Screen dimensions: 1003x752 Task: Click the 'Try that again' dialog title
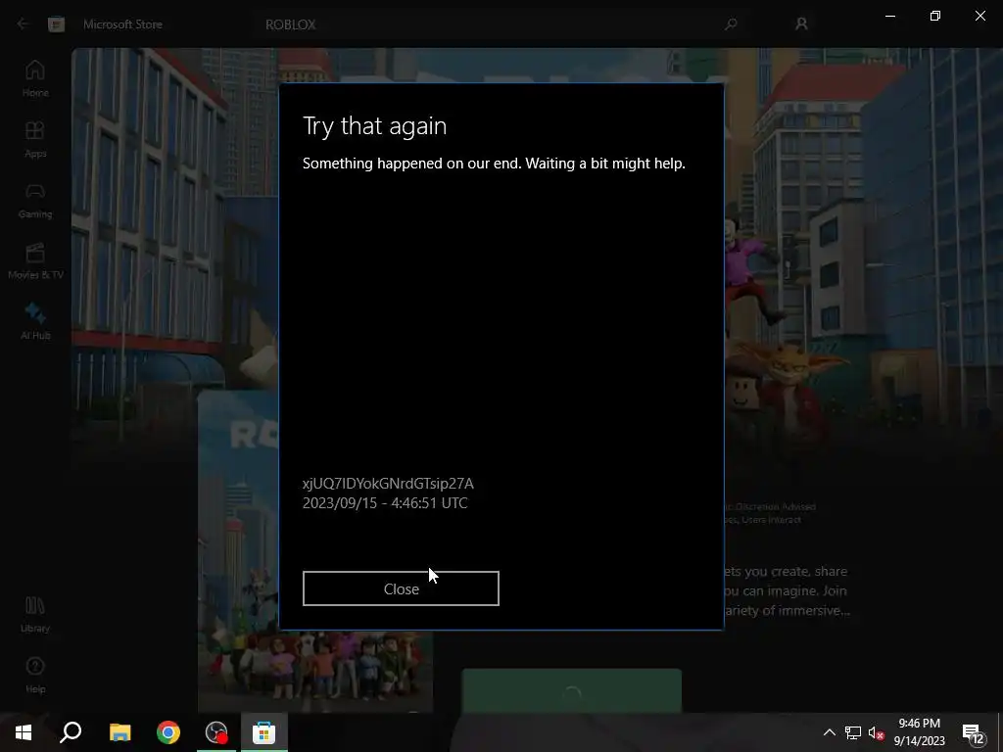[x=374, y=126]
